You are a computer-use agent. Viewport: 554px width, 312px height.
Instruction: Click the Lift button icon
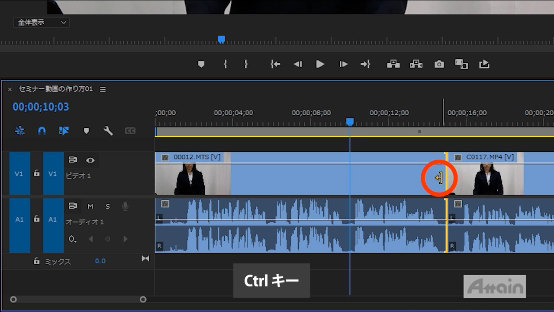(393, 64)
